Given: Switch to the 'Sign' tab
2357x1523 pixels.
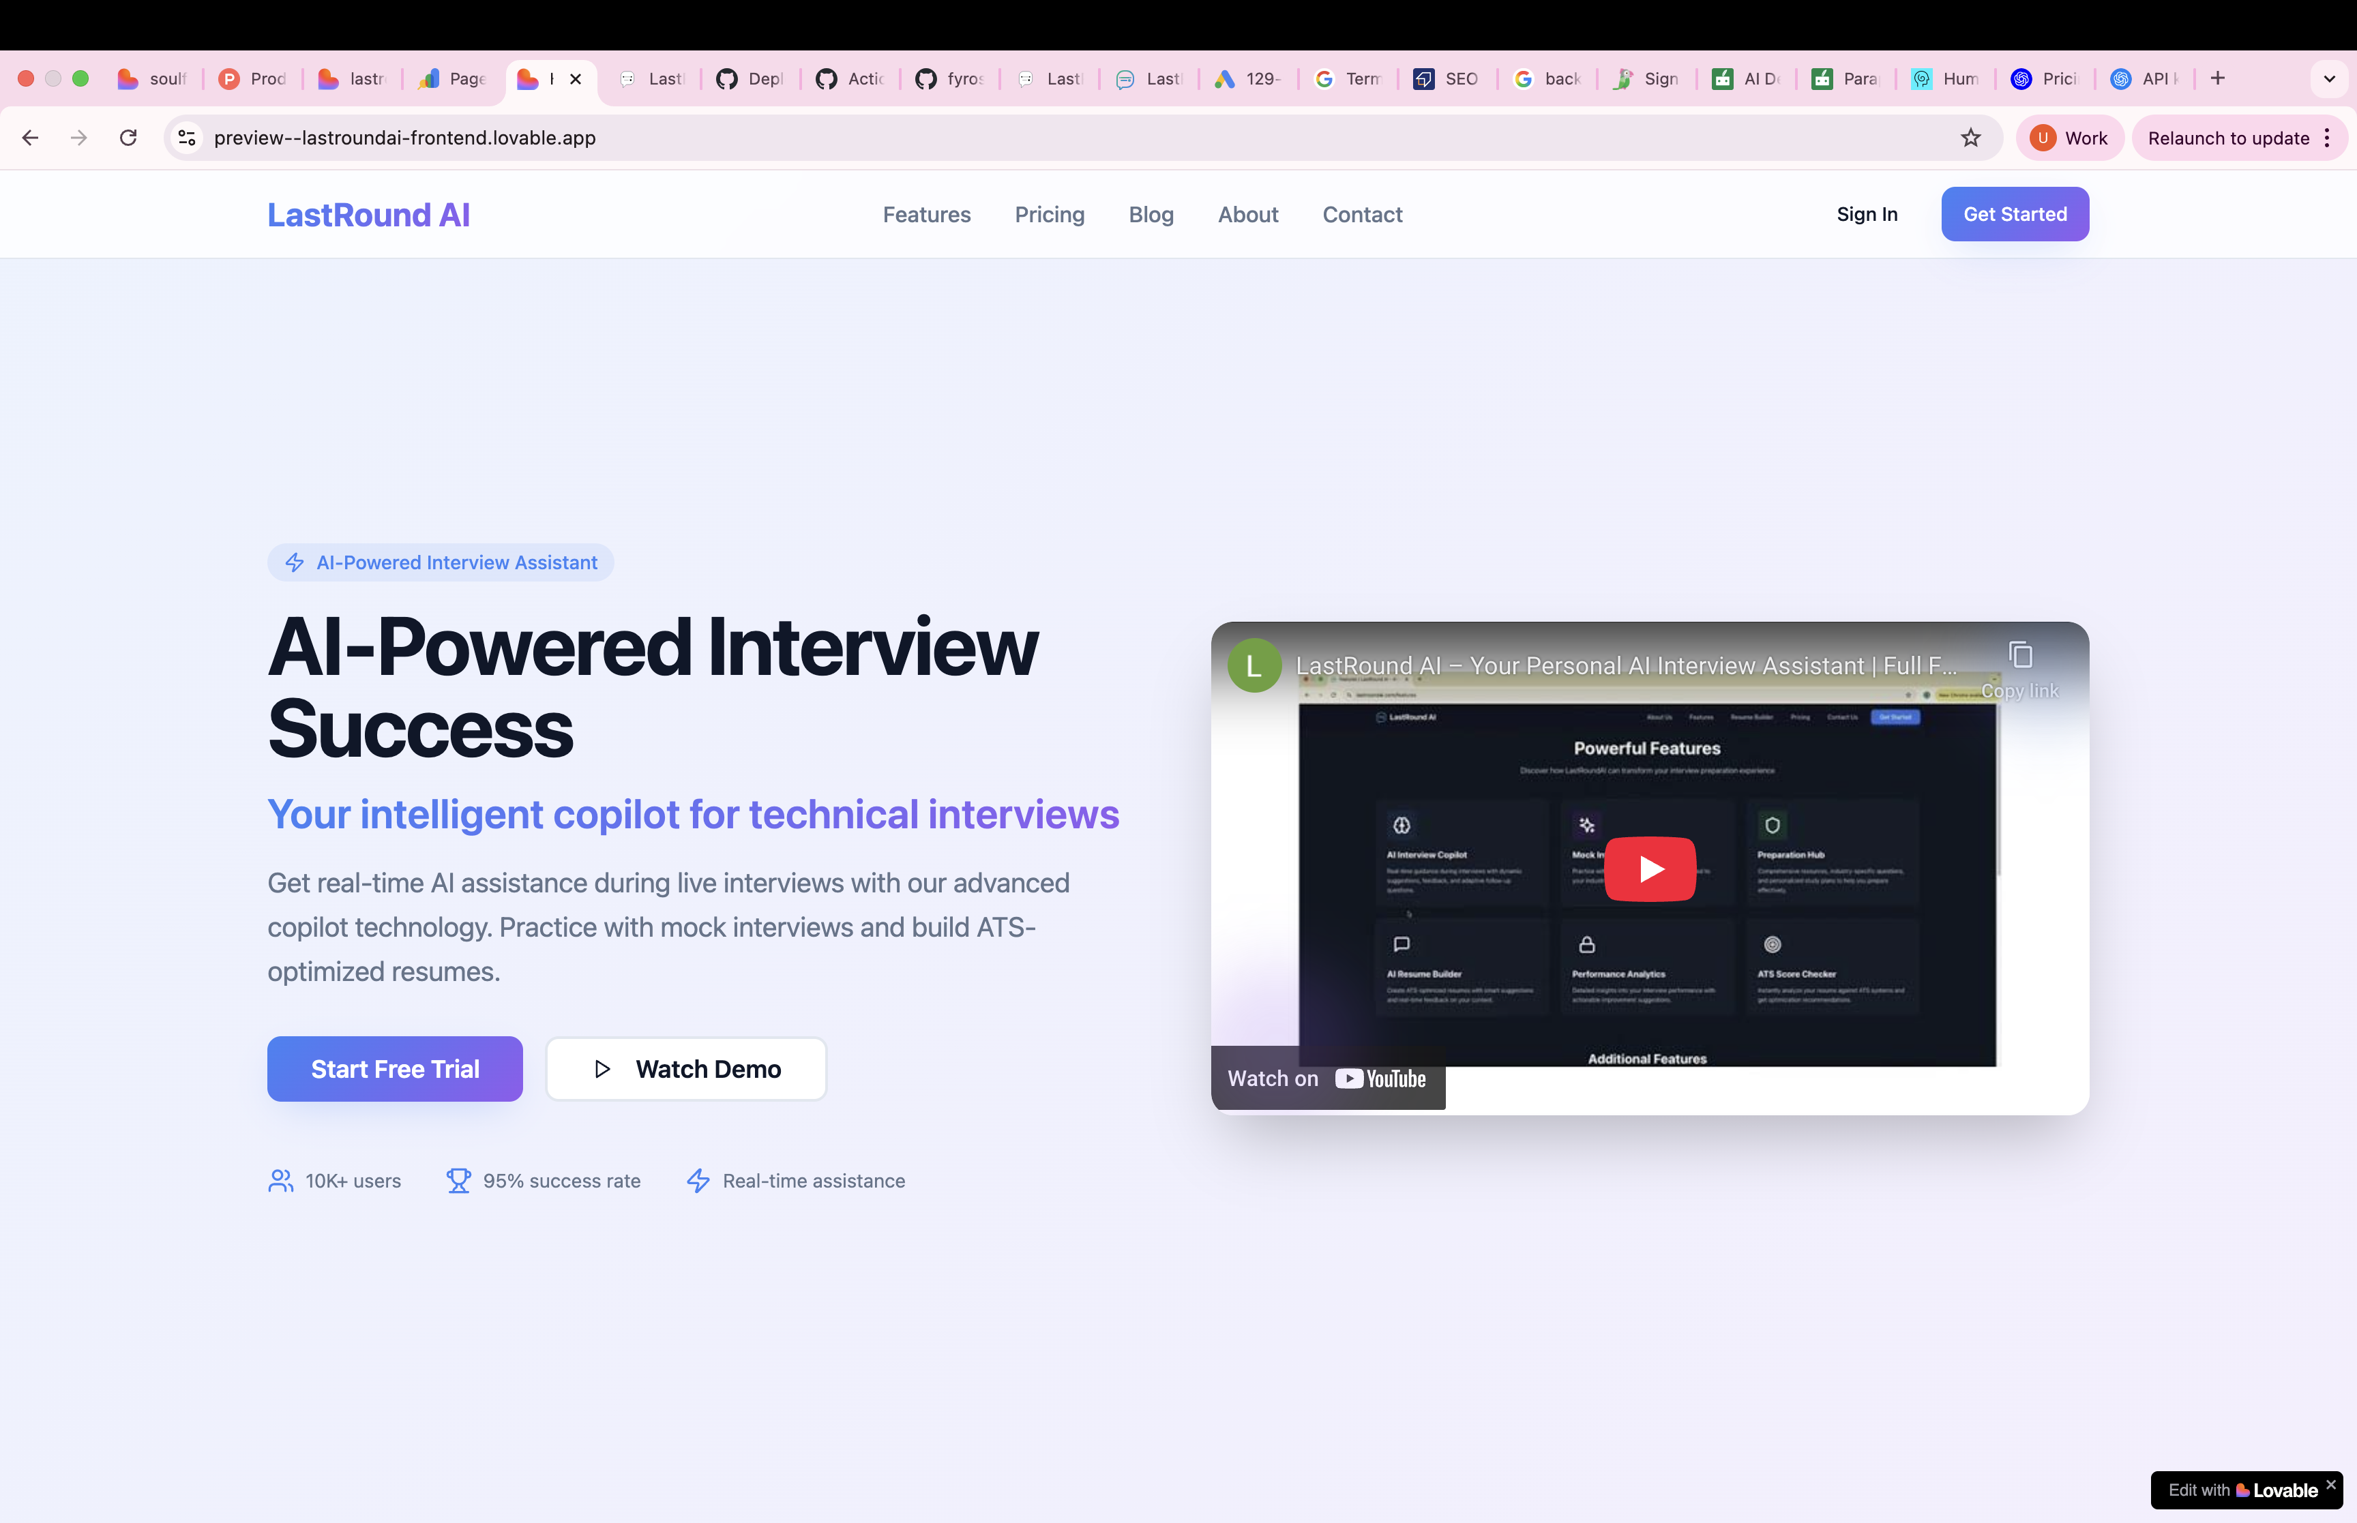Looking at the screenshot, I should (x=1648, y=78).
